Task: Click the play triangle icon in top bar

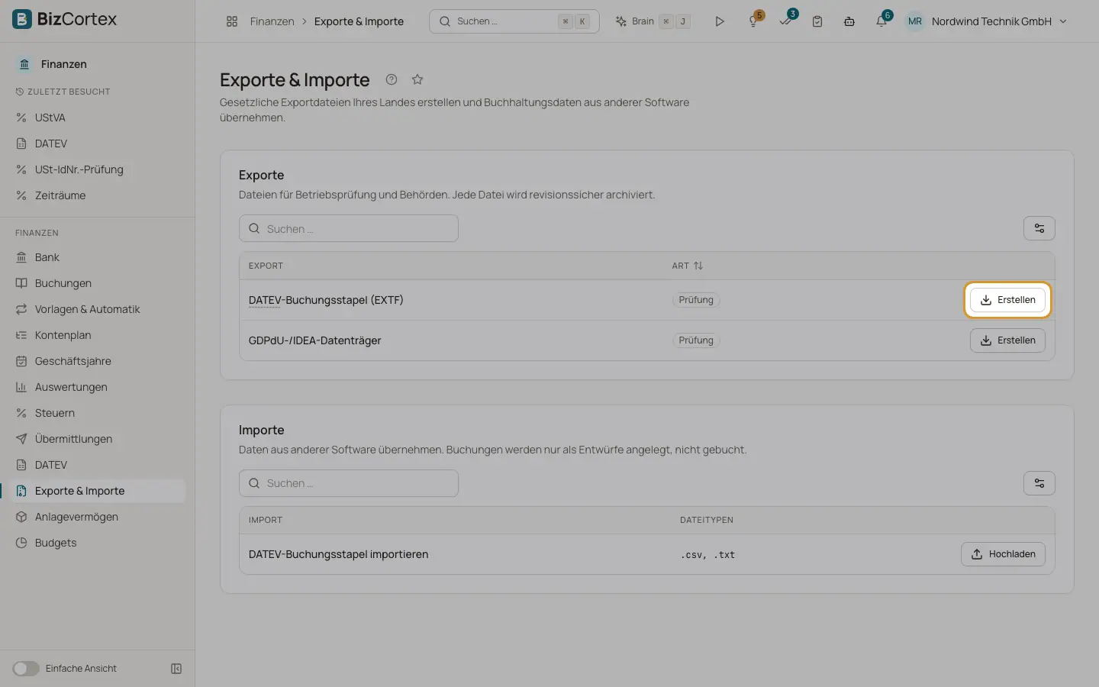Action: pyautogui.click(x=720, y=21)
